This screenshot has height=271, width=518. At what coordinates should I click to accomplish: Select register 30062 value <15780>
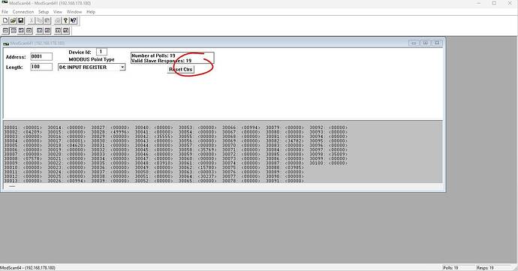[207, 167]
